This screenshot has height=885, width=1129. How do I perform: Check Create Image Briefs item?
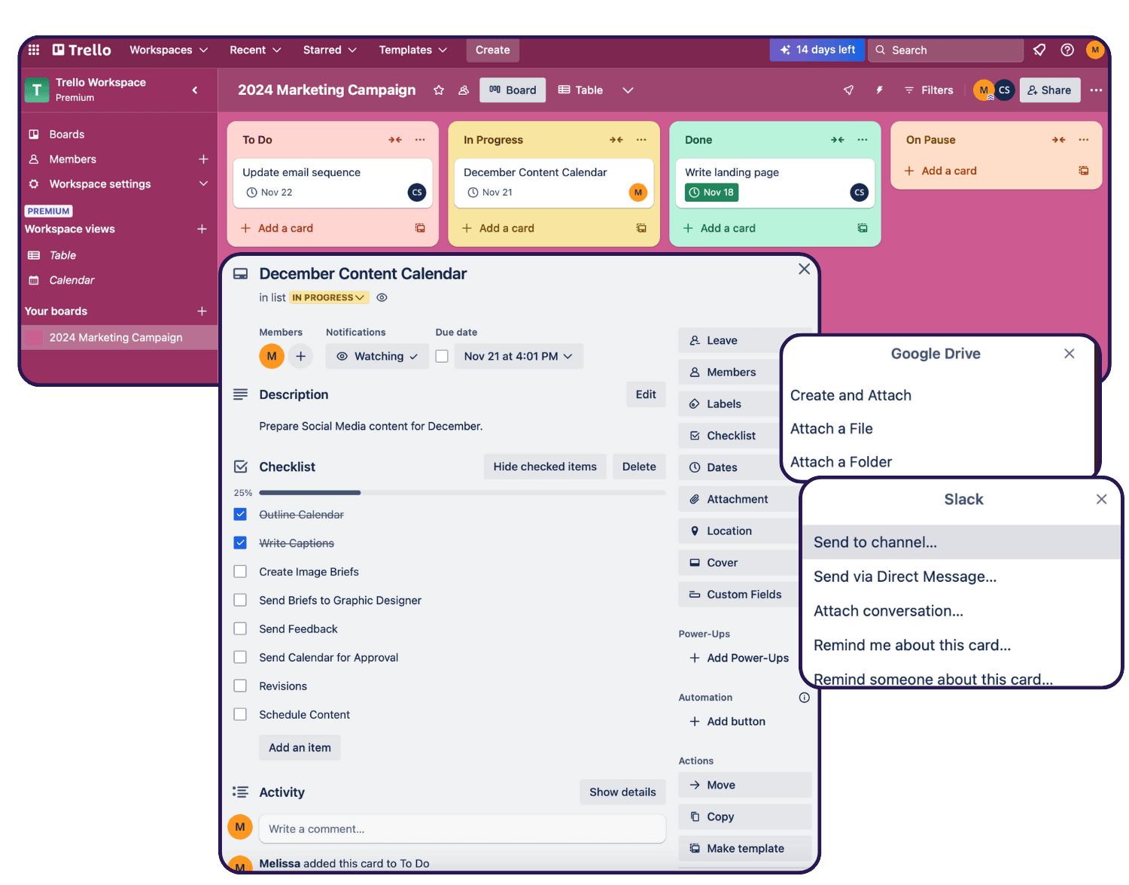240,572
